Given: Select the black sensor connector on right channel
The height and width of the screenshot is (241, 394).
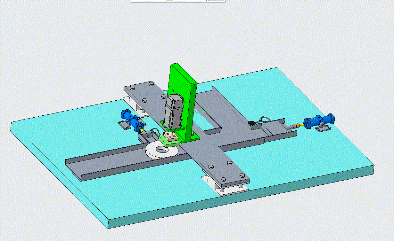Looking at the screenshot, I should [x=251, y=123].
